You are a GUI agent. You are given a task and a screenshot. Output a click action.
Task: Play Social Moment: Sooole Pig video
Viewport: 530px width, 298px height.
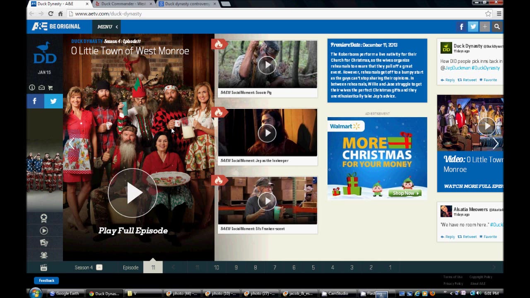[x=267, y=65]
